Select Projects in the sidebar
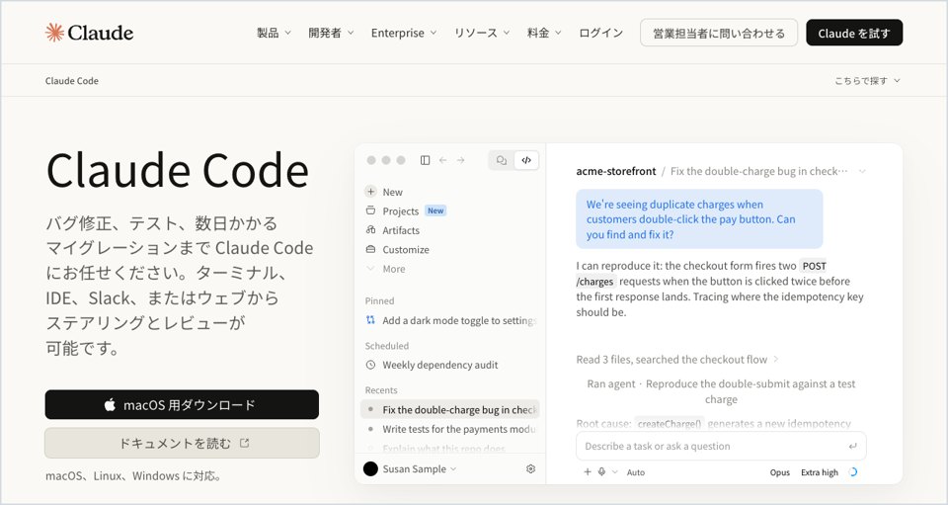The height and width of the screenshot is (505, 948). [x=400, y=211]
